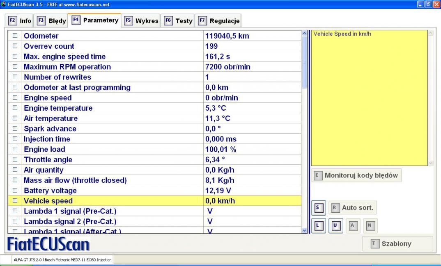441x266 pixels.
Task: Click the FiatECUScan application title bar icon
Action: pos(3,4)
